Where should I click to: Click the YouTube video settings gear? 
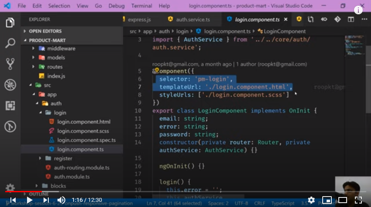311,200
